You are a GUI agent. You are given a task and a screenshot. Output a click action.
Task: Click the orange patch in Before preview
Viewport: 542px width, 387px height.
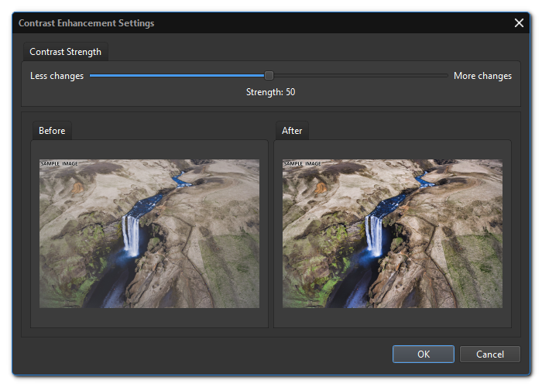coord(77,187)
